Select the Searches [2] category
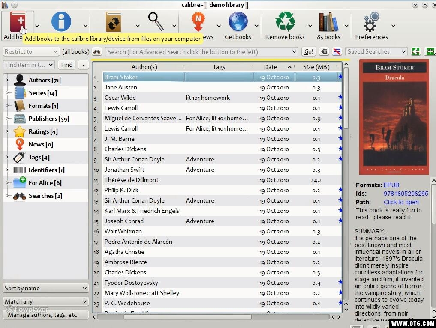Screen dimensions: 436x328 pos(45,196)
